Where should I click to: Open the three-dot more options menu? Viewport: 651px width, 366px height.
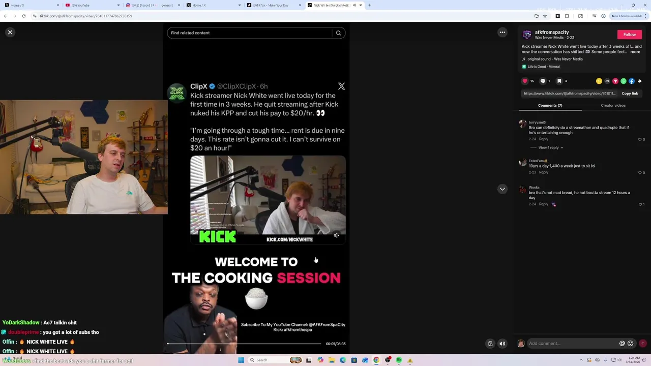[502, 33]
